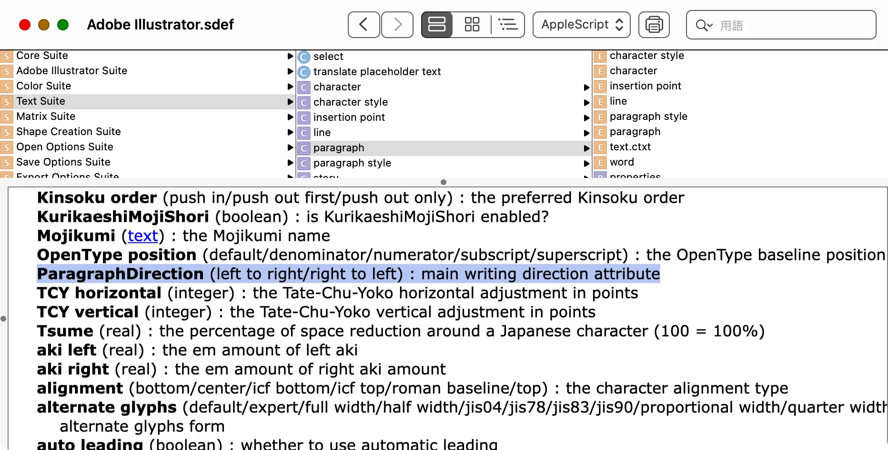Select the 'select' command
Screen dimensions: 888x450
tap(444, 57)
